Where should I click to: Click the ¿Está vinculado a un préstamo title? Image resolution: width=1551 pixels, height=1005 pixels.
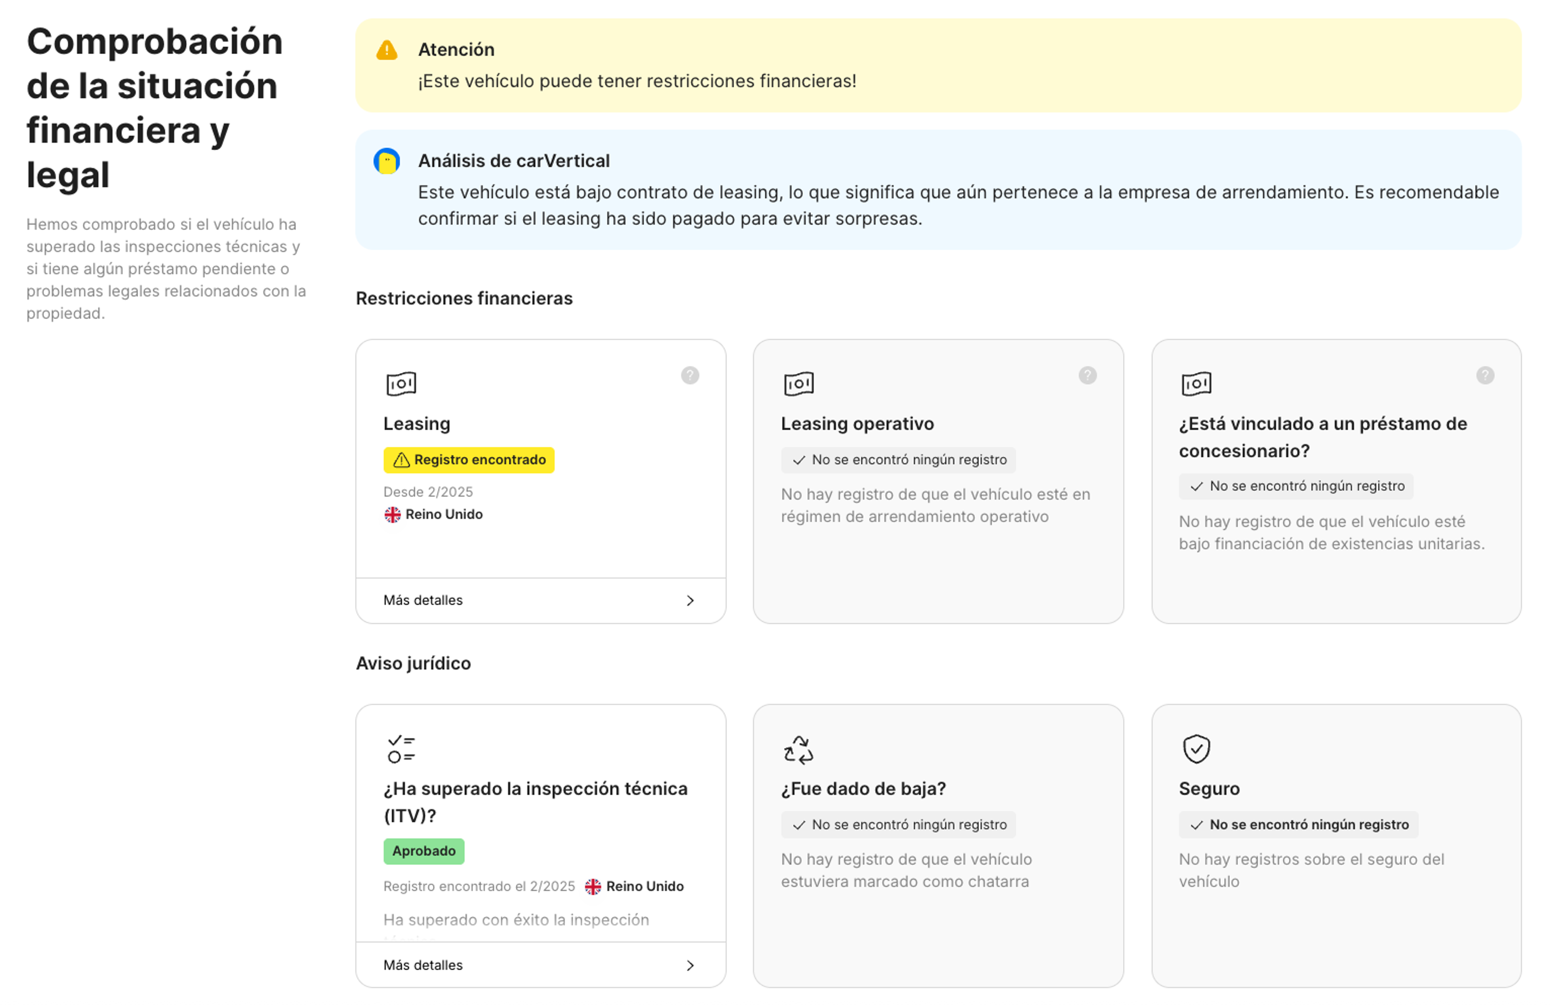click(x=1323, y=437)
